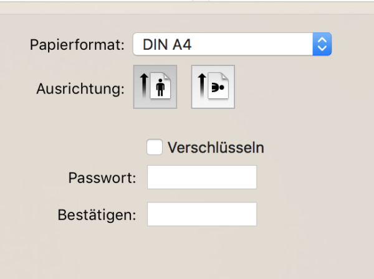Click the sideways person figure on landscape page
The height and width of the screenshot is (279, 374).
[218, 88]
